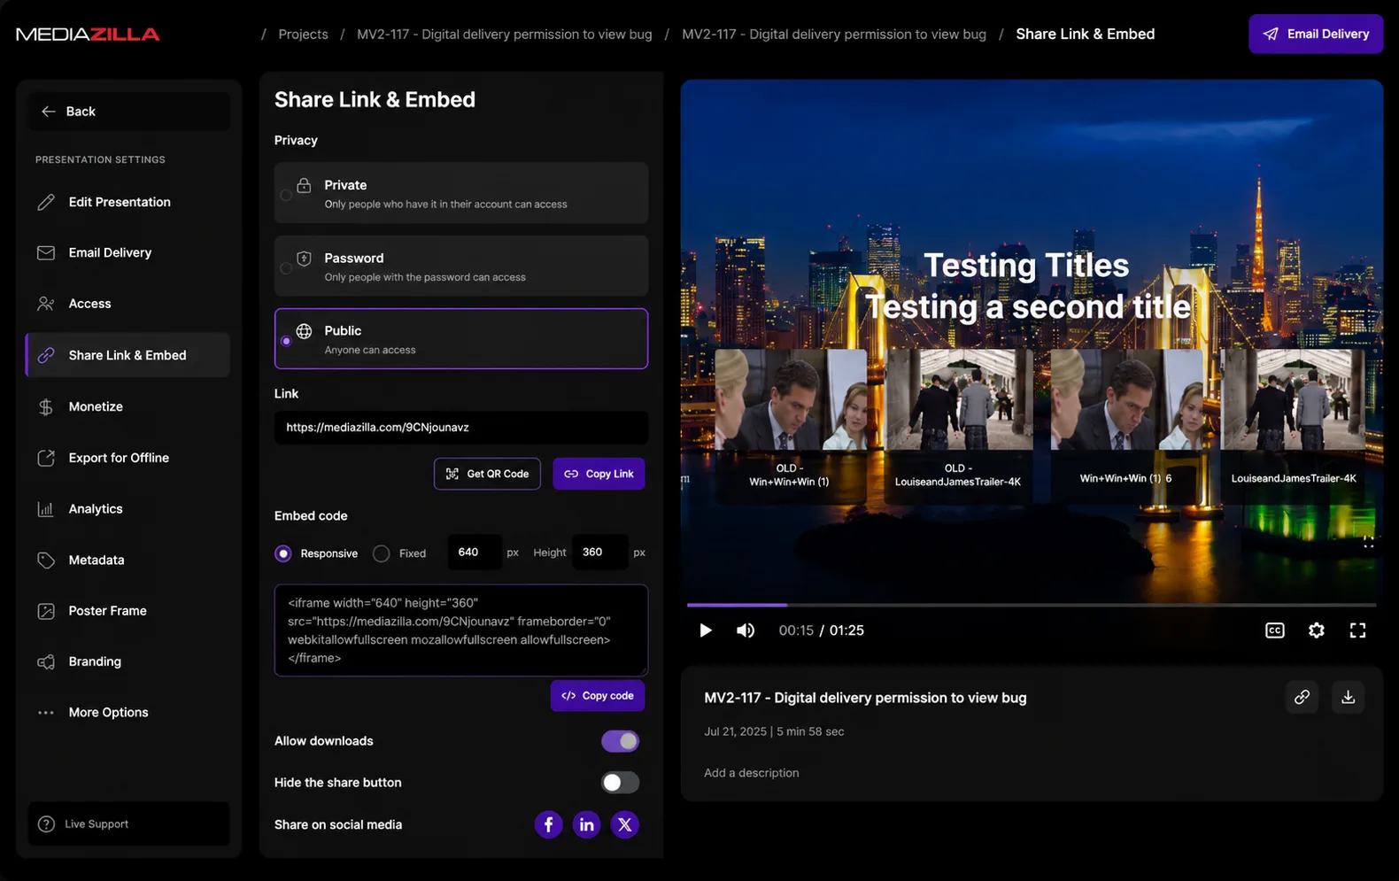Mute the video volume
The image size is (1399, 881).
point(746,630)
